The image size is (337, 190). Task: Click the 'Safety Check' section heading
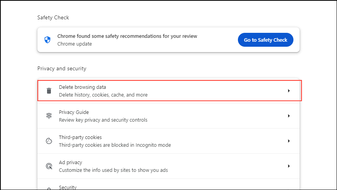coord(53,17)
